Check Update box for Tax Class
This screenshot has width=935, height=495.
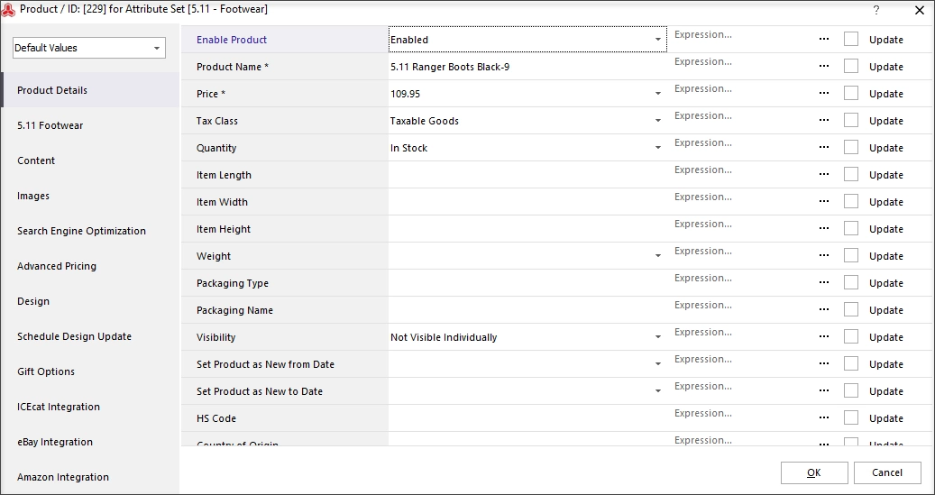851,120
